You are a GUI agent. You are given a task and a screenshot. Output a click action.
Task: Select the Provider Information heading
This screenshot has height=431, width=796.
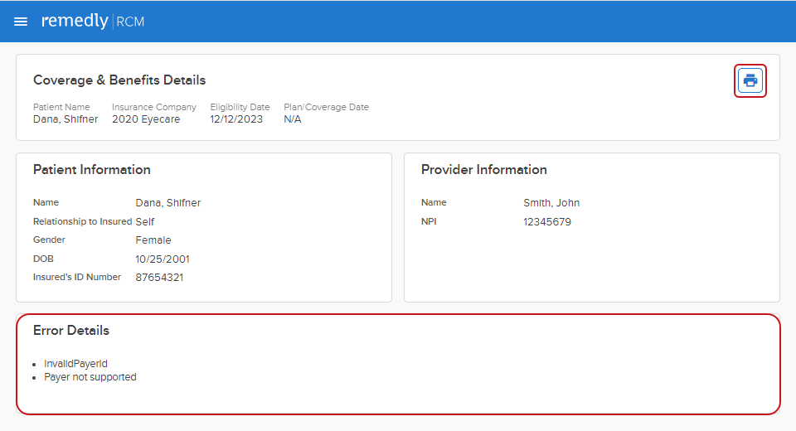[483, 169]
